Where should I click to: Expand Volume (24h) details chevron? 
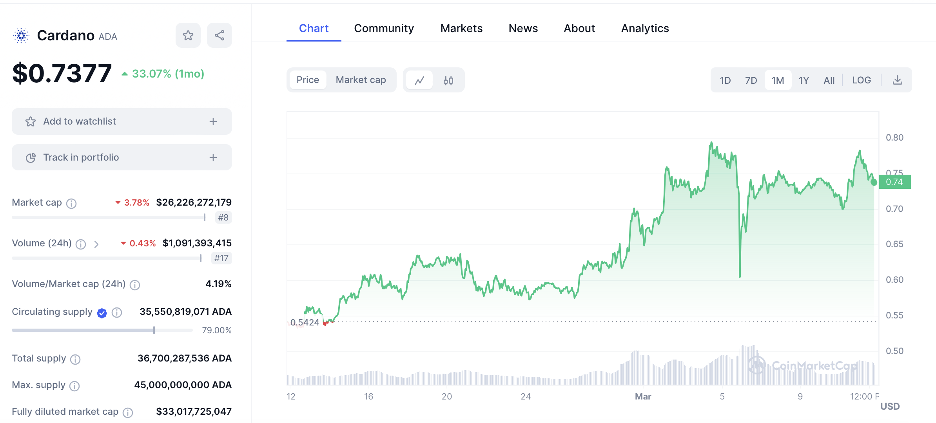tap(96, 244)
